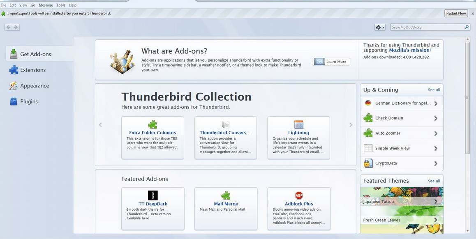Click the Learn More button
Image resolution: width=476 pixels, height=239 pixels.
pyautogui.click(x=331, y=62)
